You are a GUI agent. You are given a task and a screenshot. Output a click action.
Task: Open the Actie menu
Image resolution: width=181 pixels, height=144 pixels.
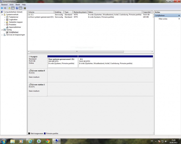tap(12, 5)
